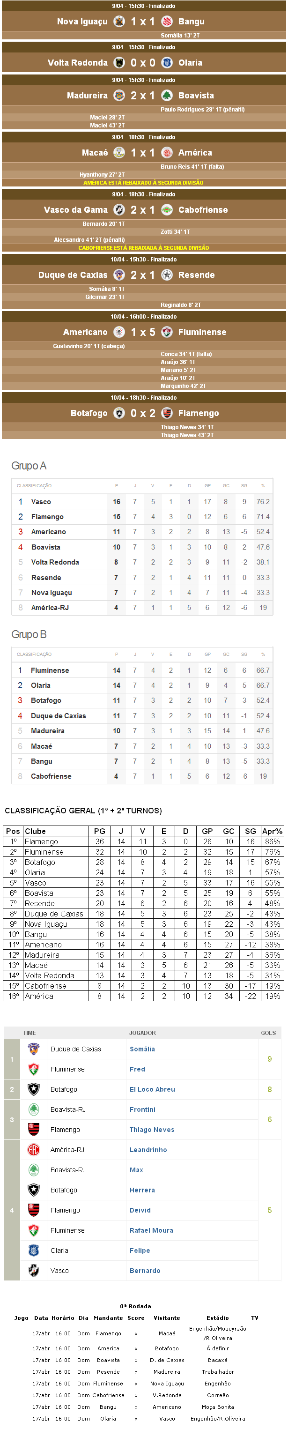Click the Vasco crest beside Bernardo

tap(34, 1270)
